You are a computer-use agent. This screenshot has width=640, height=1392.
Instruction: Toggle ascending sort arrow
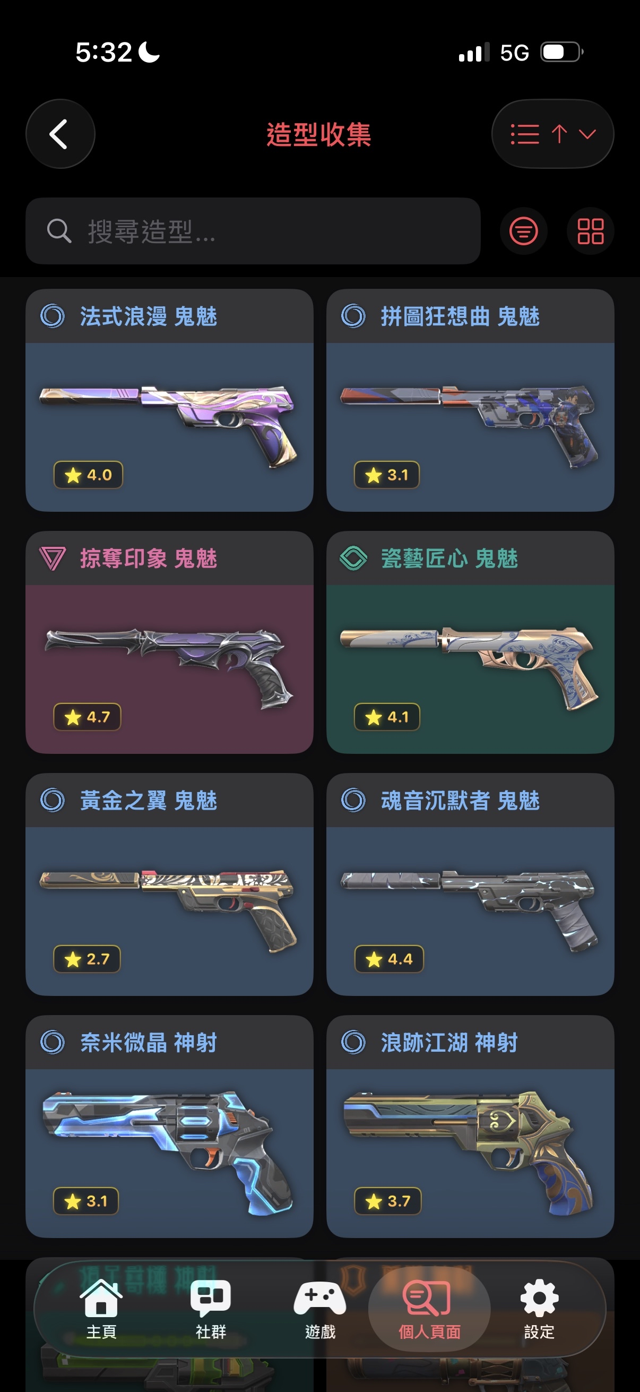(x=559, y=133)
